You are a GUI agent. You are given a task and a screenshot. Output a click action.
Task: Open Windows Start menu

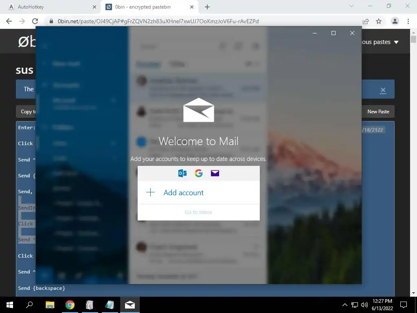[10, 305]
